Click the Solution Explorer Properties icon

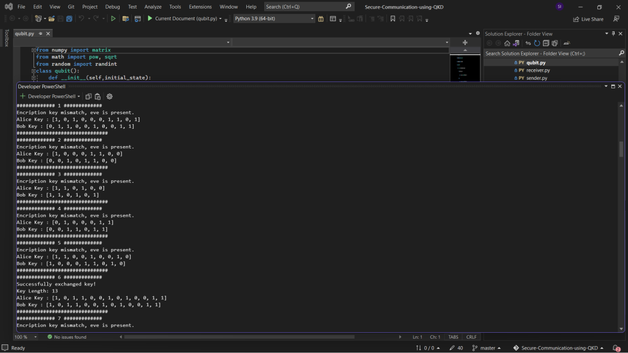pos(567,43)
